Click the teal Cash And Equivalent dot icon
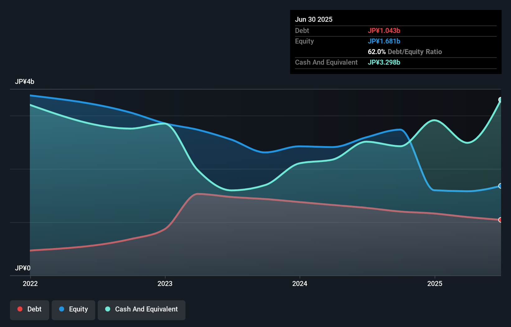This screenshot has width=511, height=327. 107,309
